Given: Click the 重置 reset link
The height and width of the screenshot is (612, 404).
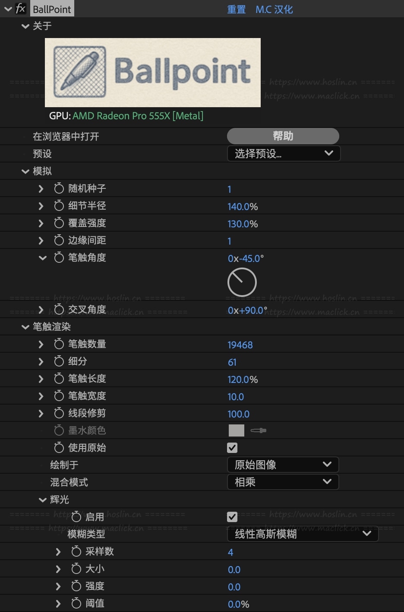Looking at the screenshot, I should pyautogui.click(x=236, y=10).
